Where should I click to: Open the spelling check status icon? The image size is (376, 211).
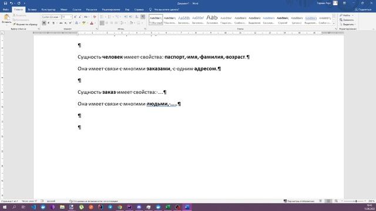point(42,201)
